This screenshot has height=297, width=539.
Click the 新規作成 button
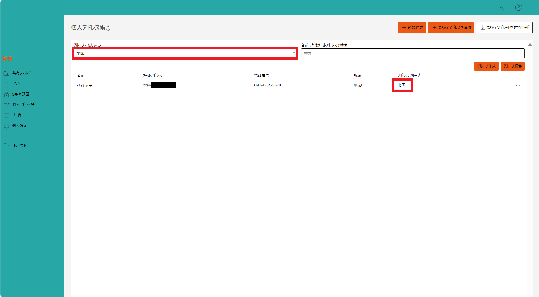(412, 28)
